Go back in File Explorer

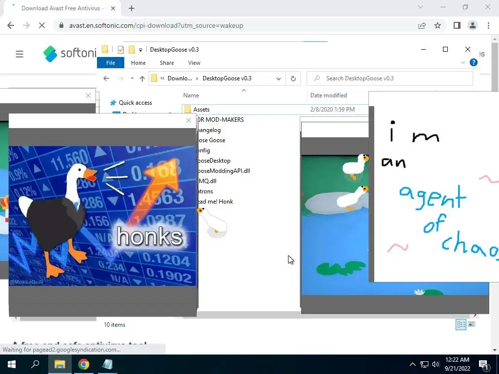106,78
